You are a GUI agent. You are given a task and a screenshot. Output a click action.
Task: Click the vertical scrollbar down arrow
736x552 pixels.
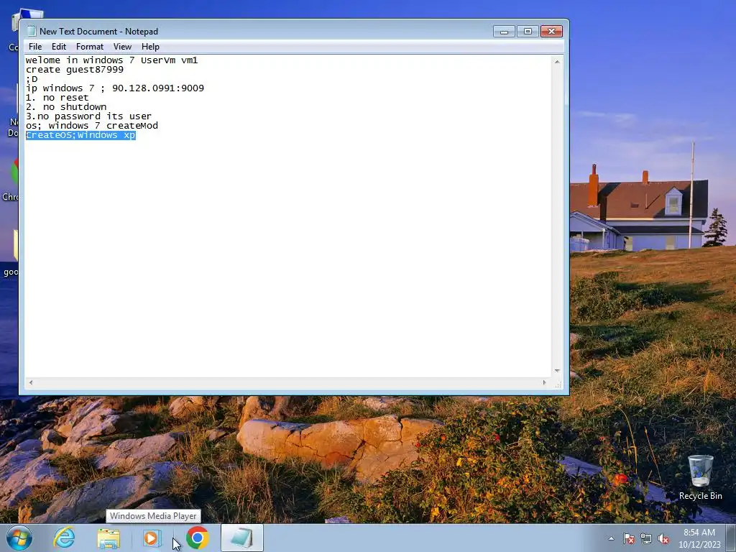557,371
